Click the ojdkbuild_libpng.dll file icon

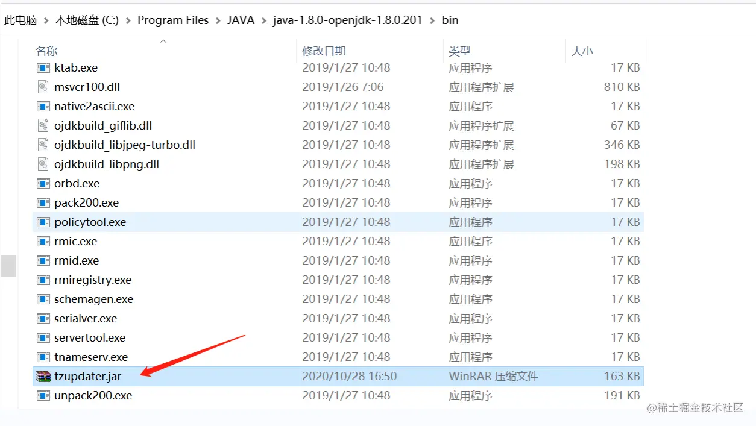click(43, 164)
